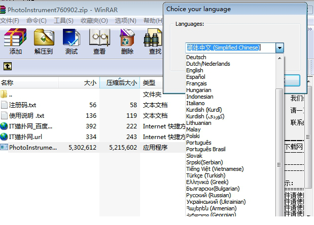Viewport: 314px width, 225px height.
Task: Open the 工具(S) menu
Action: (x=63, y=21)
